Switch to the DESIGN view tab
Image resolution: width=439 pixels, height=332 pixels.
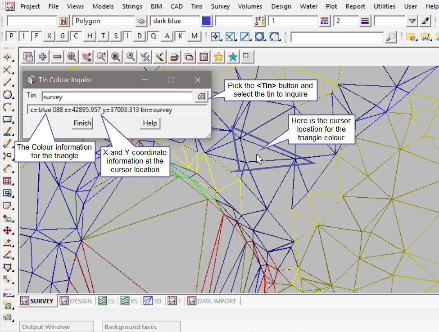click(x=76, y=301)
